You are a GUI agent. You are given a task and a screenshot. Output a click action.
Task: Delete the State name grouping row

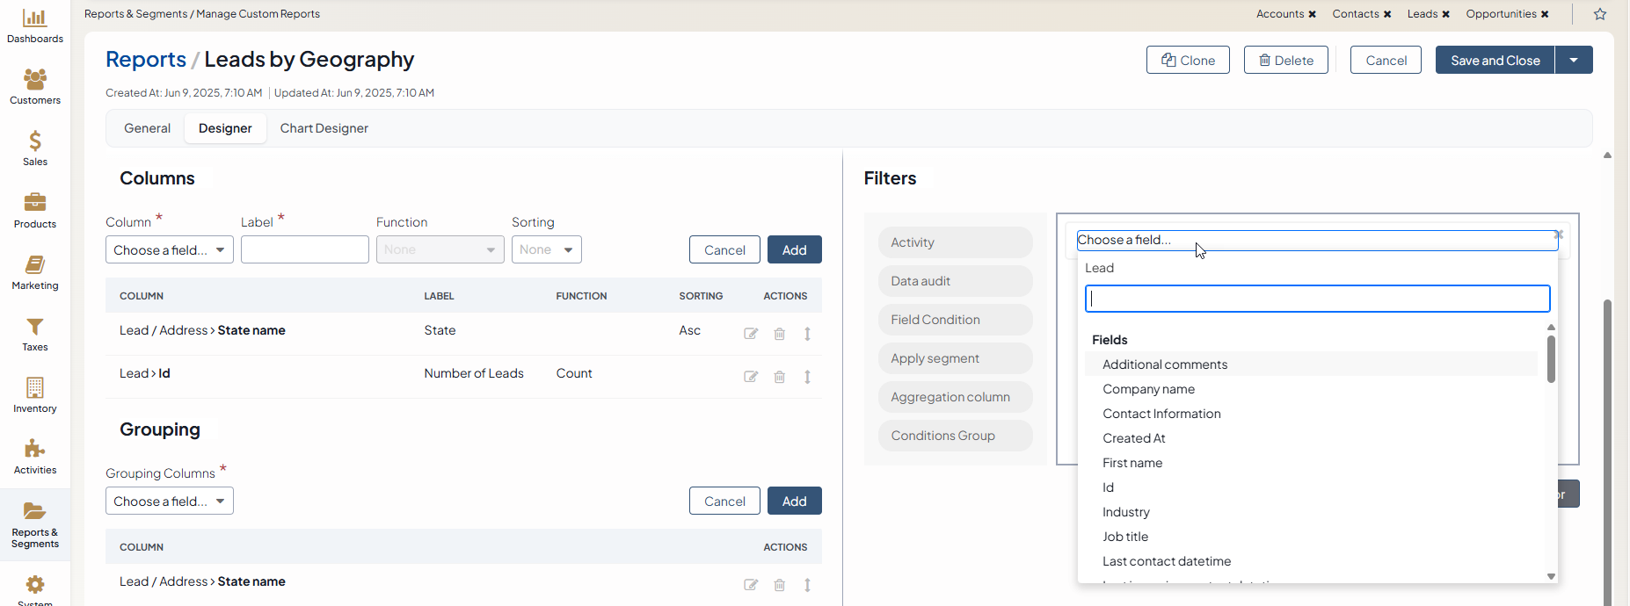pos(779,585)
